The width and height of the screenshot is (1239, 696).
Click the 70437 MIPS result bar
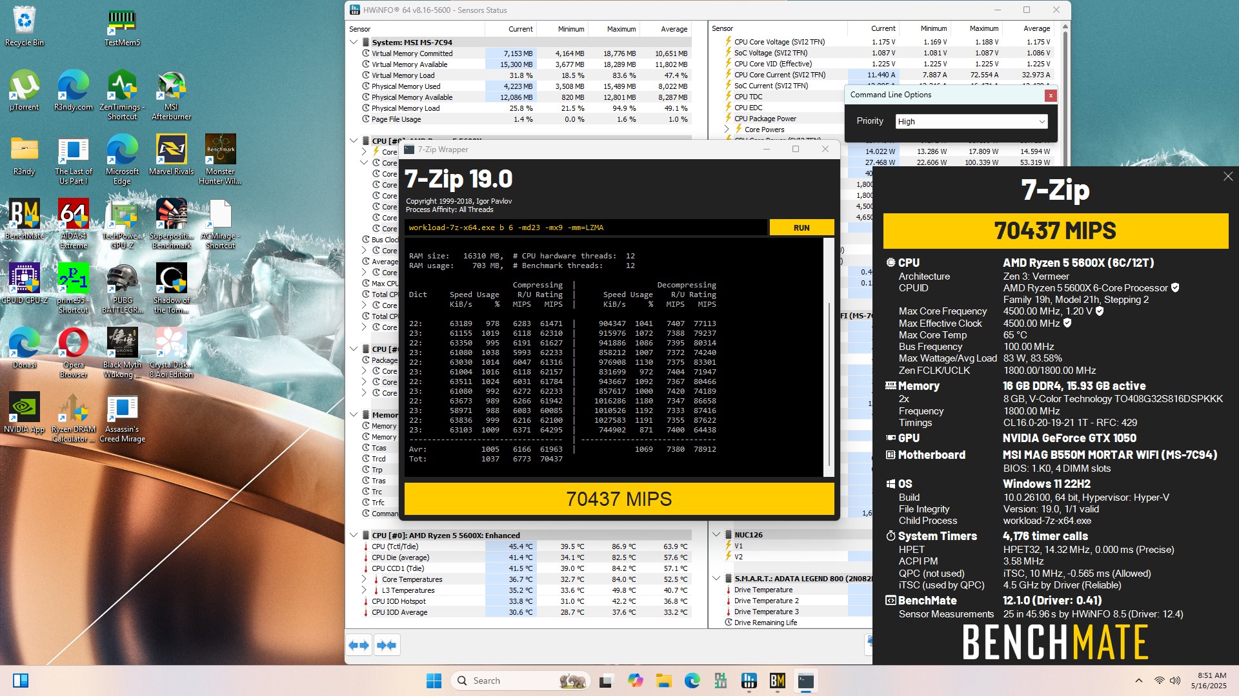coord(619,499)
